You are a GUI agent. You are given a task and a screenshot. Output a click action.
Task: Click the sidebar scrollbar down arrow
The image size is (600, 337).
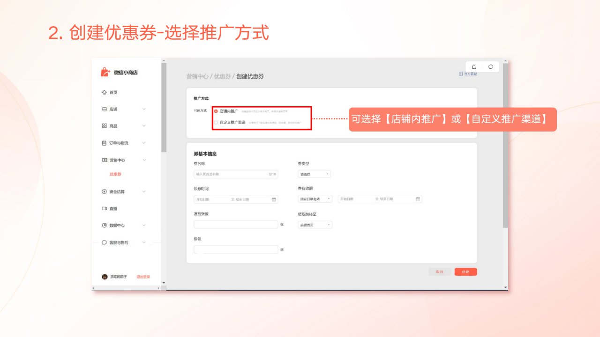point(164,283)
